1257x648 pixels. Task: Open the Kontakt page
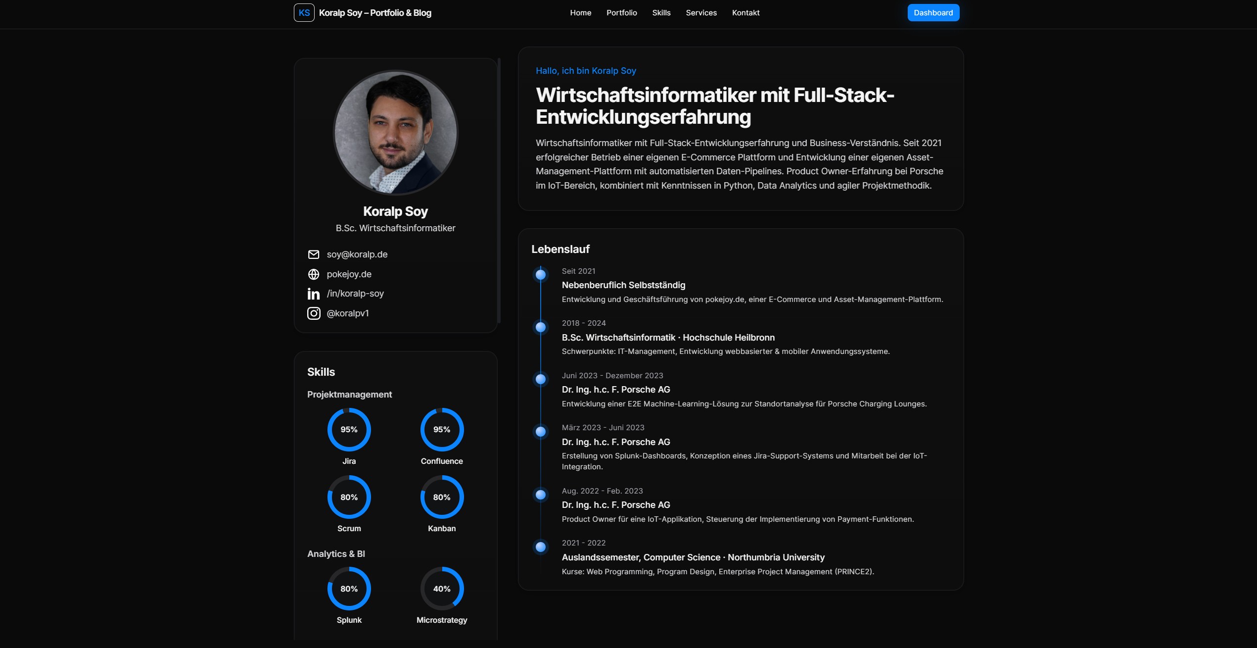click(745, 13)
